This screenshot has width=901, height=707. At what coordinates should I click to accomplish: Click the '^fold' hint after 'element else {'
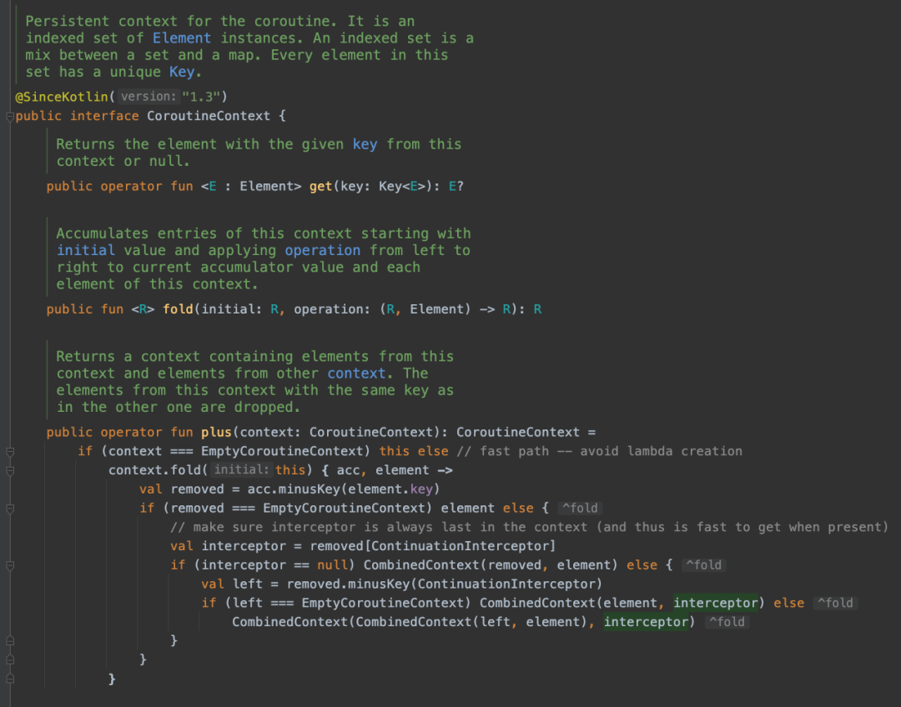coord(580,509)
